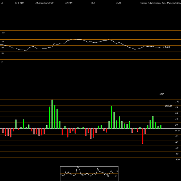181x181 pixels.
Task: Click the MR axis label -60
Action: pos(177,148)
